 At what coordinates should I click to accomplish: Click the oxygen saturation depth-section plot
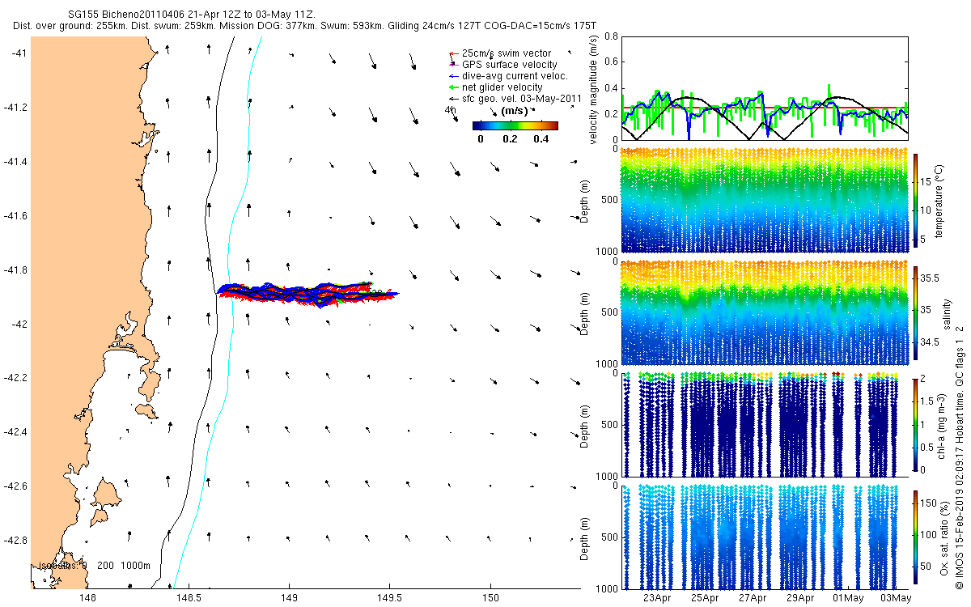764,538
